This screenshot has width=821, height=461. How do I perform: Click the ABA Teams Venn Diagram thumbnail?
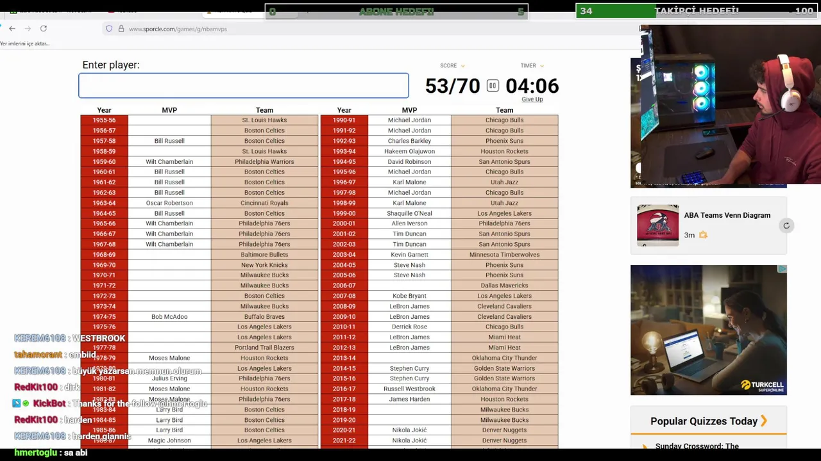pos(657,225)
